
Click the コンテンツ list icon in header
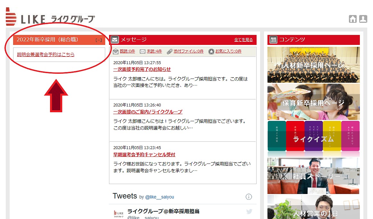point(273,40)
